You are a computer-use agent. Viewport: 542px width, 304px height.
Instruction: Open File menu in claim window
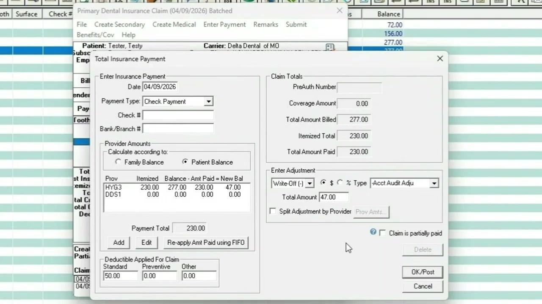82,24
